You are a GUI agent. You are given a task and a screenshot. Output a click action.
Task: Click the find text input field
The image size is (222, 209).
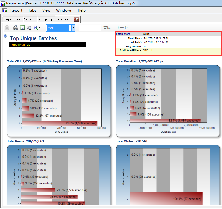[90, 28]
